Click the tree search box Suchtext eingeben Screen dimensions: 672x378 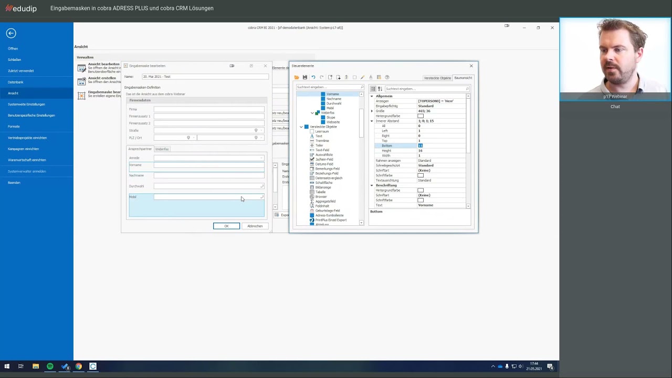click(x=330, y=87)
